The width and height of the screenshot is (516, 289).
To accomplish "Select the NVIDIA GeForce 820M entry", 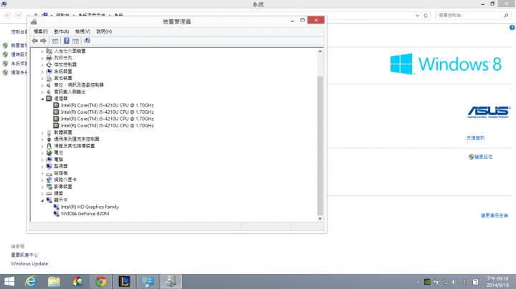I will coord(85,213).
